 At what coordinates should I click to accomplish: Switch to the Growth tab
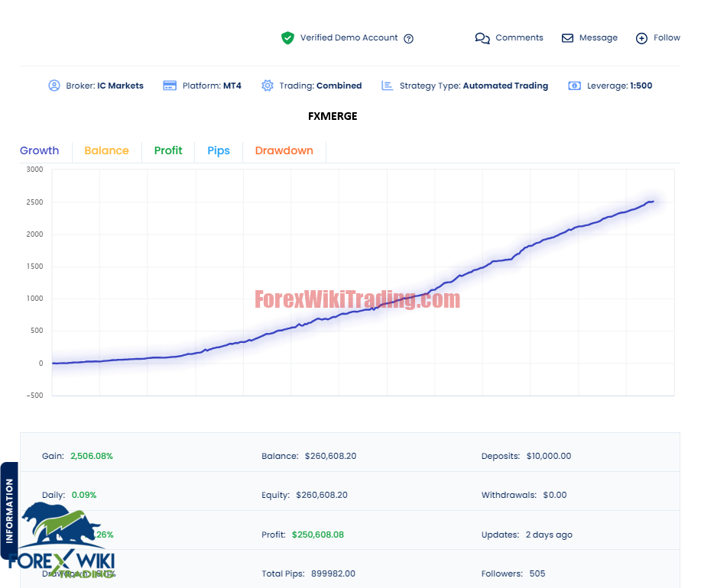[39, 150]
